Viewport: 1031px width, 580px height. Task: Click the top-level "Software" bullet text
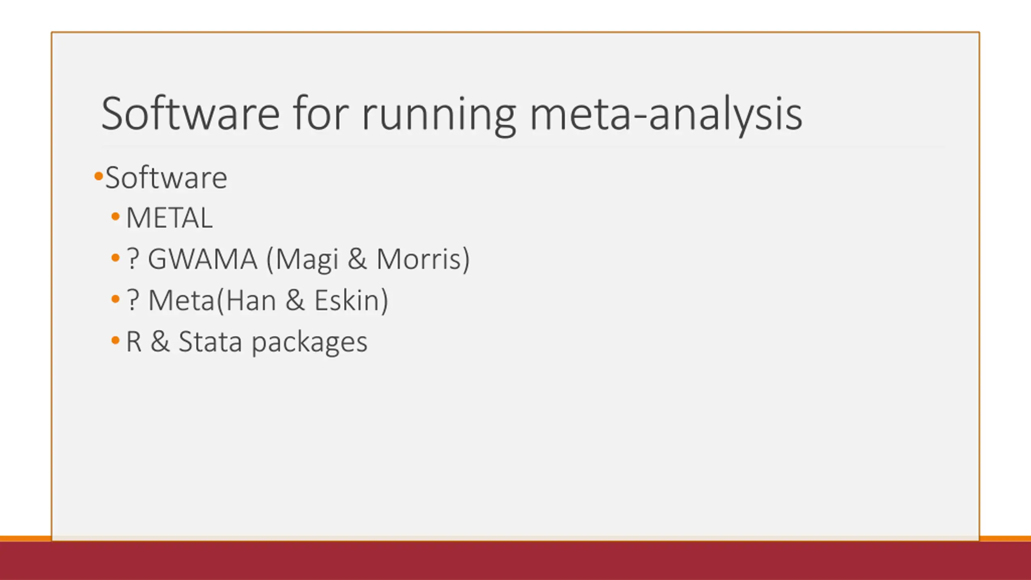click(x=166, y=178)
